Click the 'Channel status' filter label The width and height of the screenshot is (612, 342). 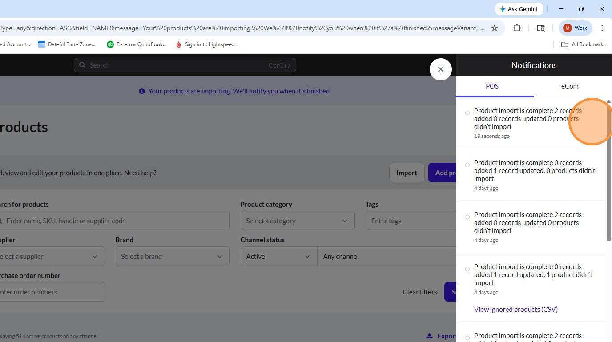point(262,240)
